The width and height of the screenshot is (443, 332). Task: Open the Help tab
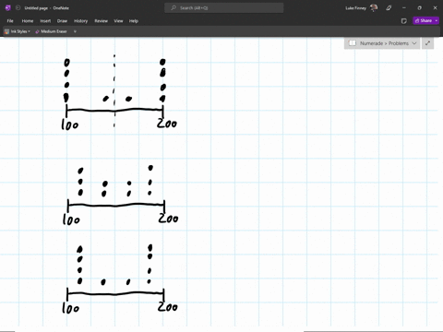[x=134, y=21]
